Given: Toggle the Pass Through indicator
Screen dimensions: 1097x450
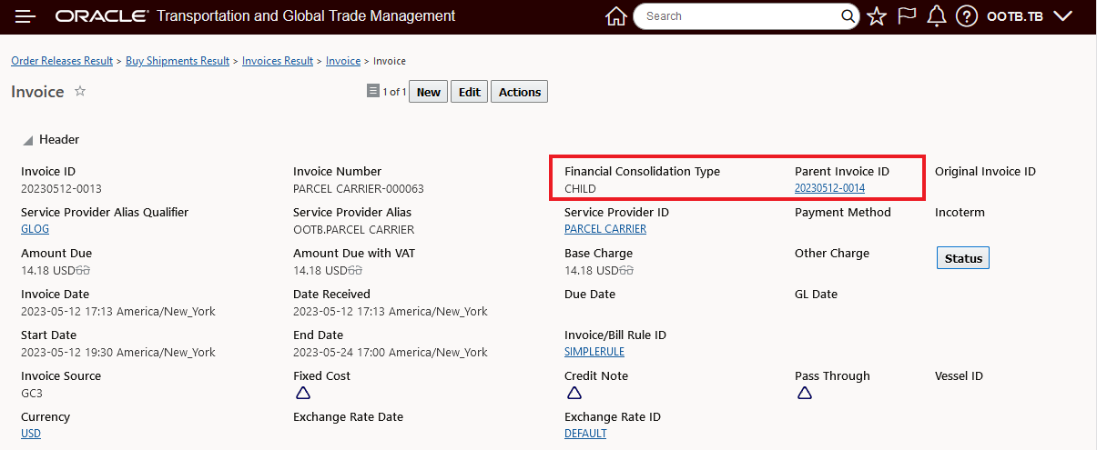Looking at the screenshot, I should (x=805, y=394).
